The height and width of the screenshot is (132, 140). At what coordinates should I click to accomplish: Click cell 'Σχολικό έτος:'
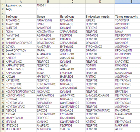coord(21,5)
